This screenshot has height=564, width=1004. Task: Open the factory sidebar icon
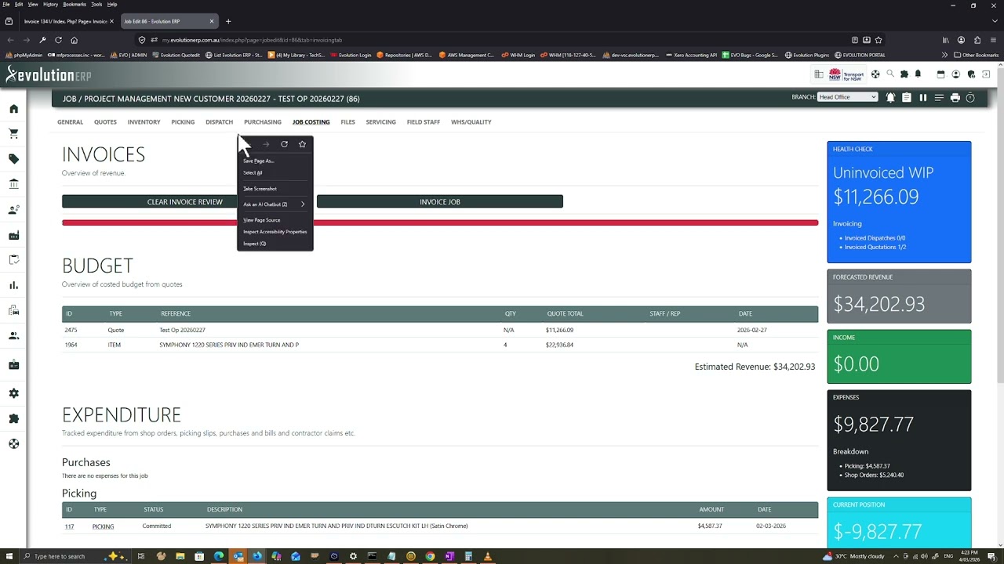(x=13, y=235)
